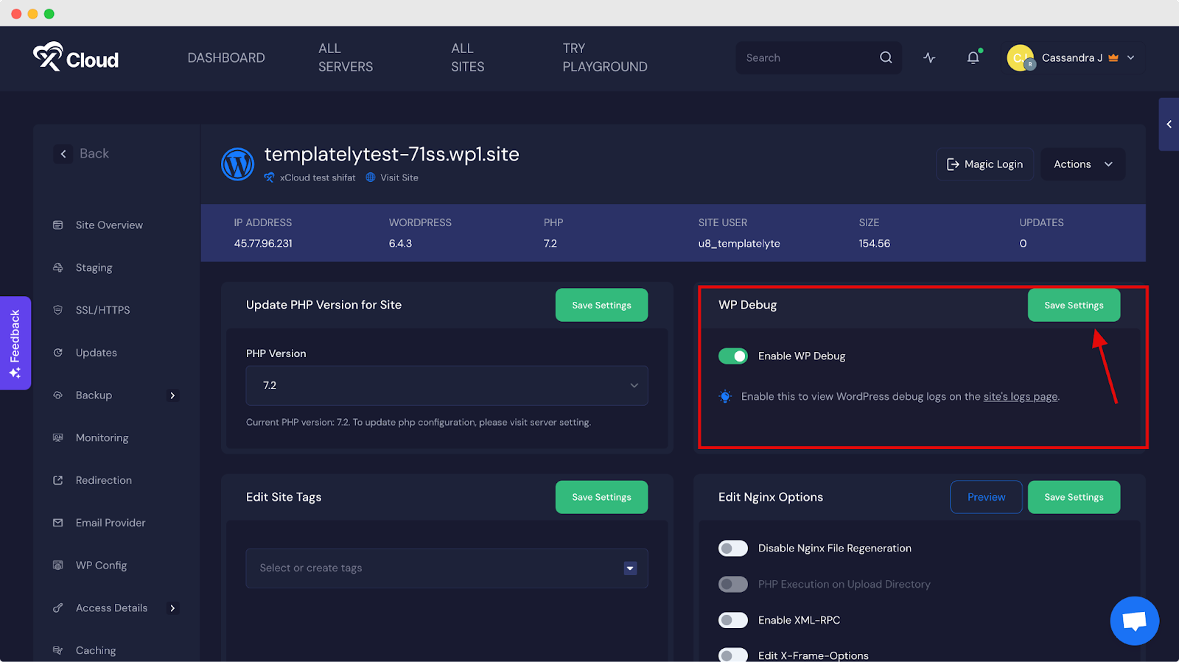This screenshot has height=662, width=1179.
Task: Expand the Backup submenu arrow
Action: (x=172, y=395)
